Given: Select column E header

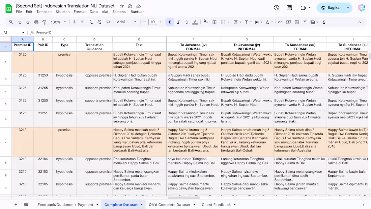Looking at the screenshot, I should [139, 39].
